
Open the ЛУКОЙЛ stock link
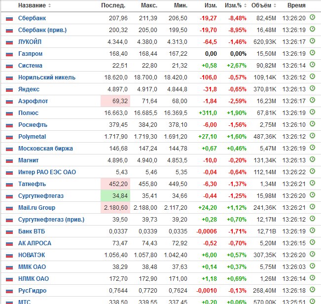[x=30, y=42]
